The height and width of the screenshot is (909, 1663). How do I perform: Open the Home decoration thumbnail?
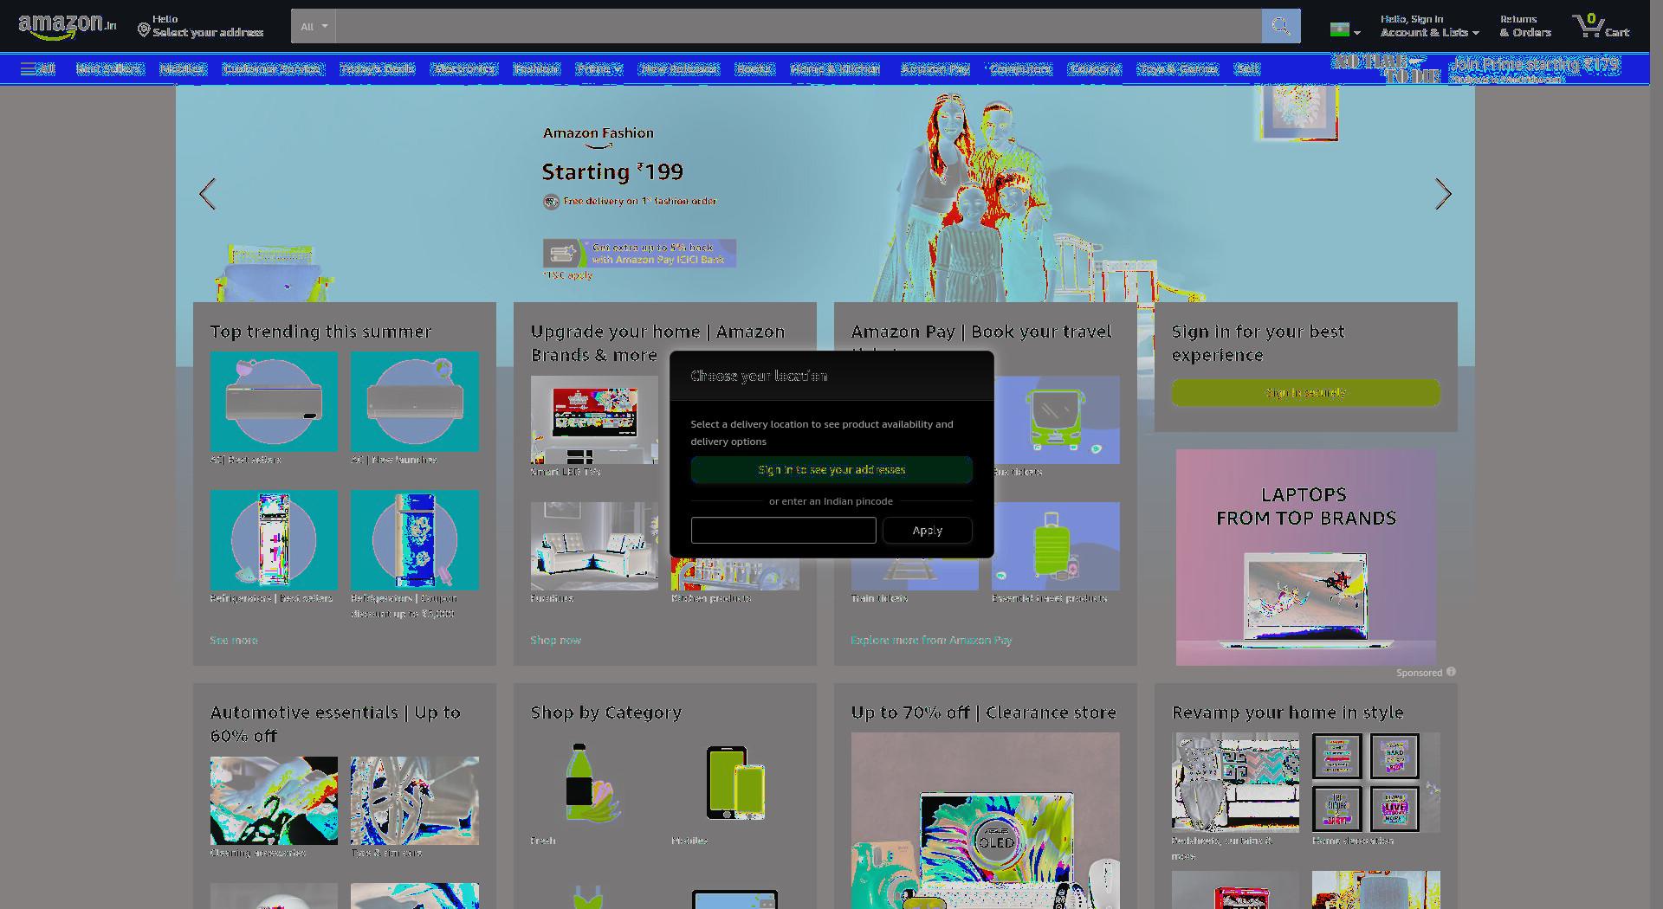[1375, 782]
